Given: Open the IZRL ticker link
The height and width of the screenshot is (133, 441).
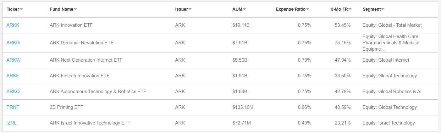Looking at the screenshot, I should [x=12, y=123].
